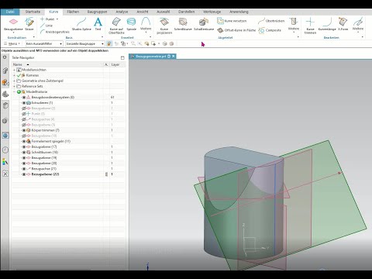This screenshot has height=279, width=372.
Task: Switch to the Baugruppen ribbon tab
Action: click(x=97, y=12)
